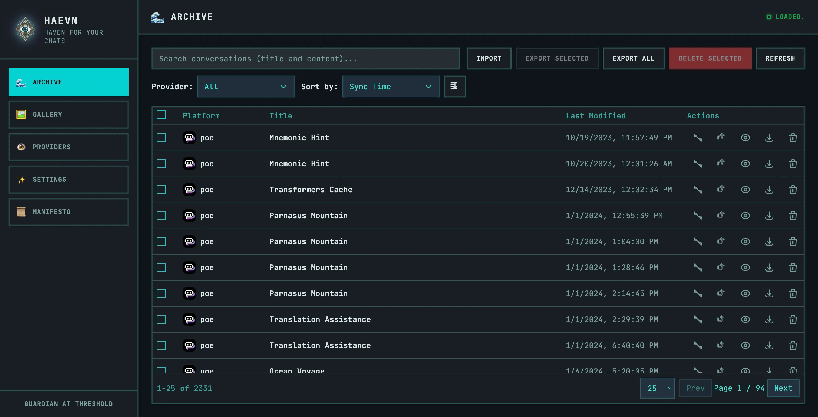Go to the next page of results
Viewport: 818px width, 417px height.
click(783, 388)
